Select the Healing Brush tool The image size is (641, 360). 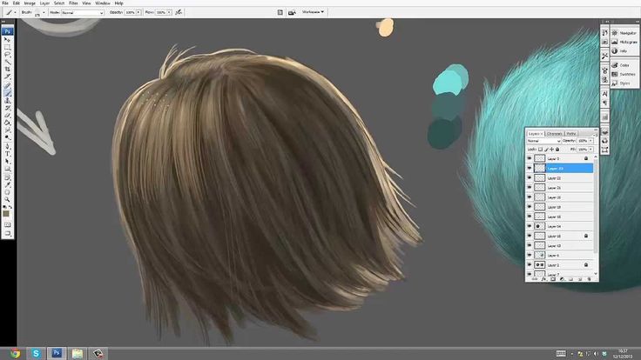tap(7, 85)
